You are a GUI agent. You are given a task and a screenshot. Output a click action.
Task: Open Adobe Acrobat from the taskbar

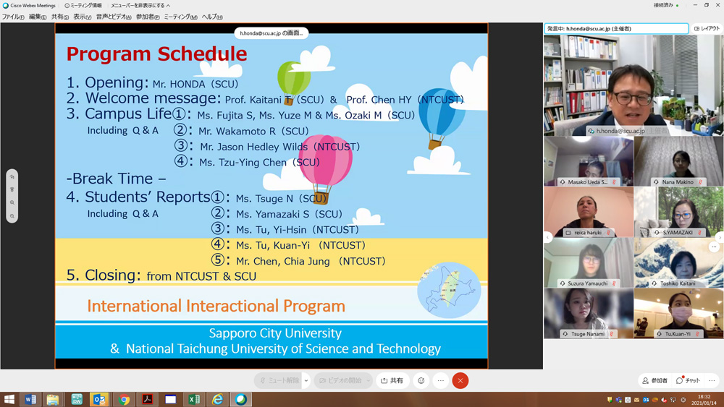click(x=147, y=399)
